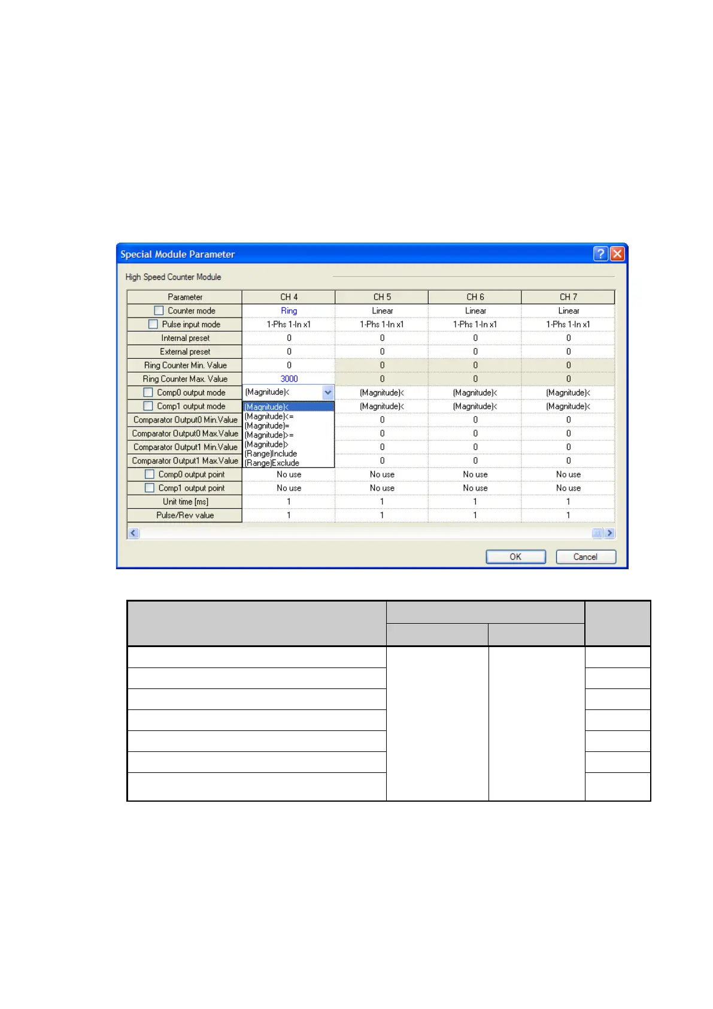The width and height of the screenshot is (713, 1009).
Task: Tick the Pulse input mode checkbox
Action: [153, 324]
